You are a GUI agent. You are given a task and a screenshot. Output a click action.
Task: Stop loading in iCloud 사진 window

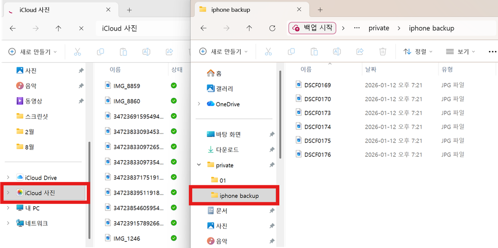[81, 28]
